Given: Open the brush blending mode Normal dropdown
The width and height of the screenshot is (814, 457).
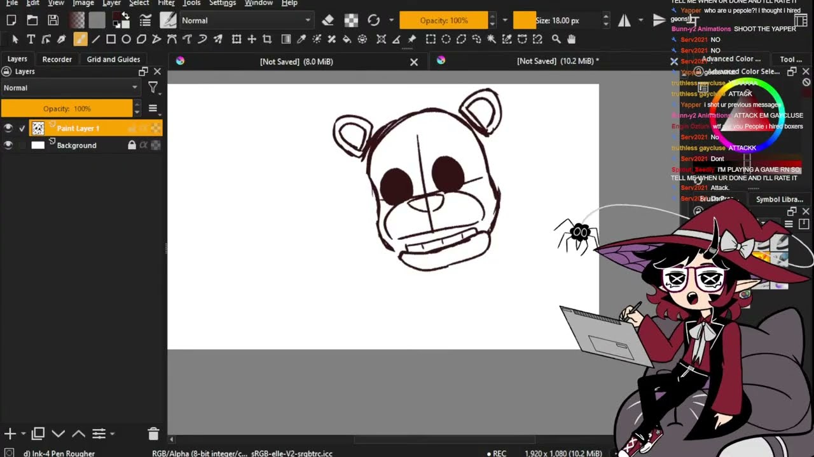Looking at the screenshot, I should [245, 20].
